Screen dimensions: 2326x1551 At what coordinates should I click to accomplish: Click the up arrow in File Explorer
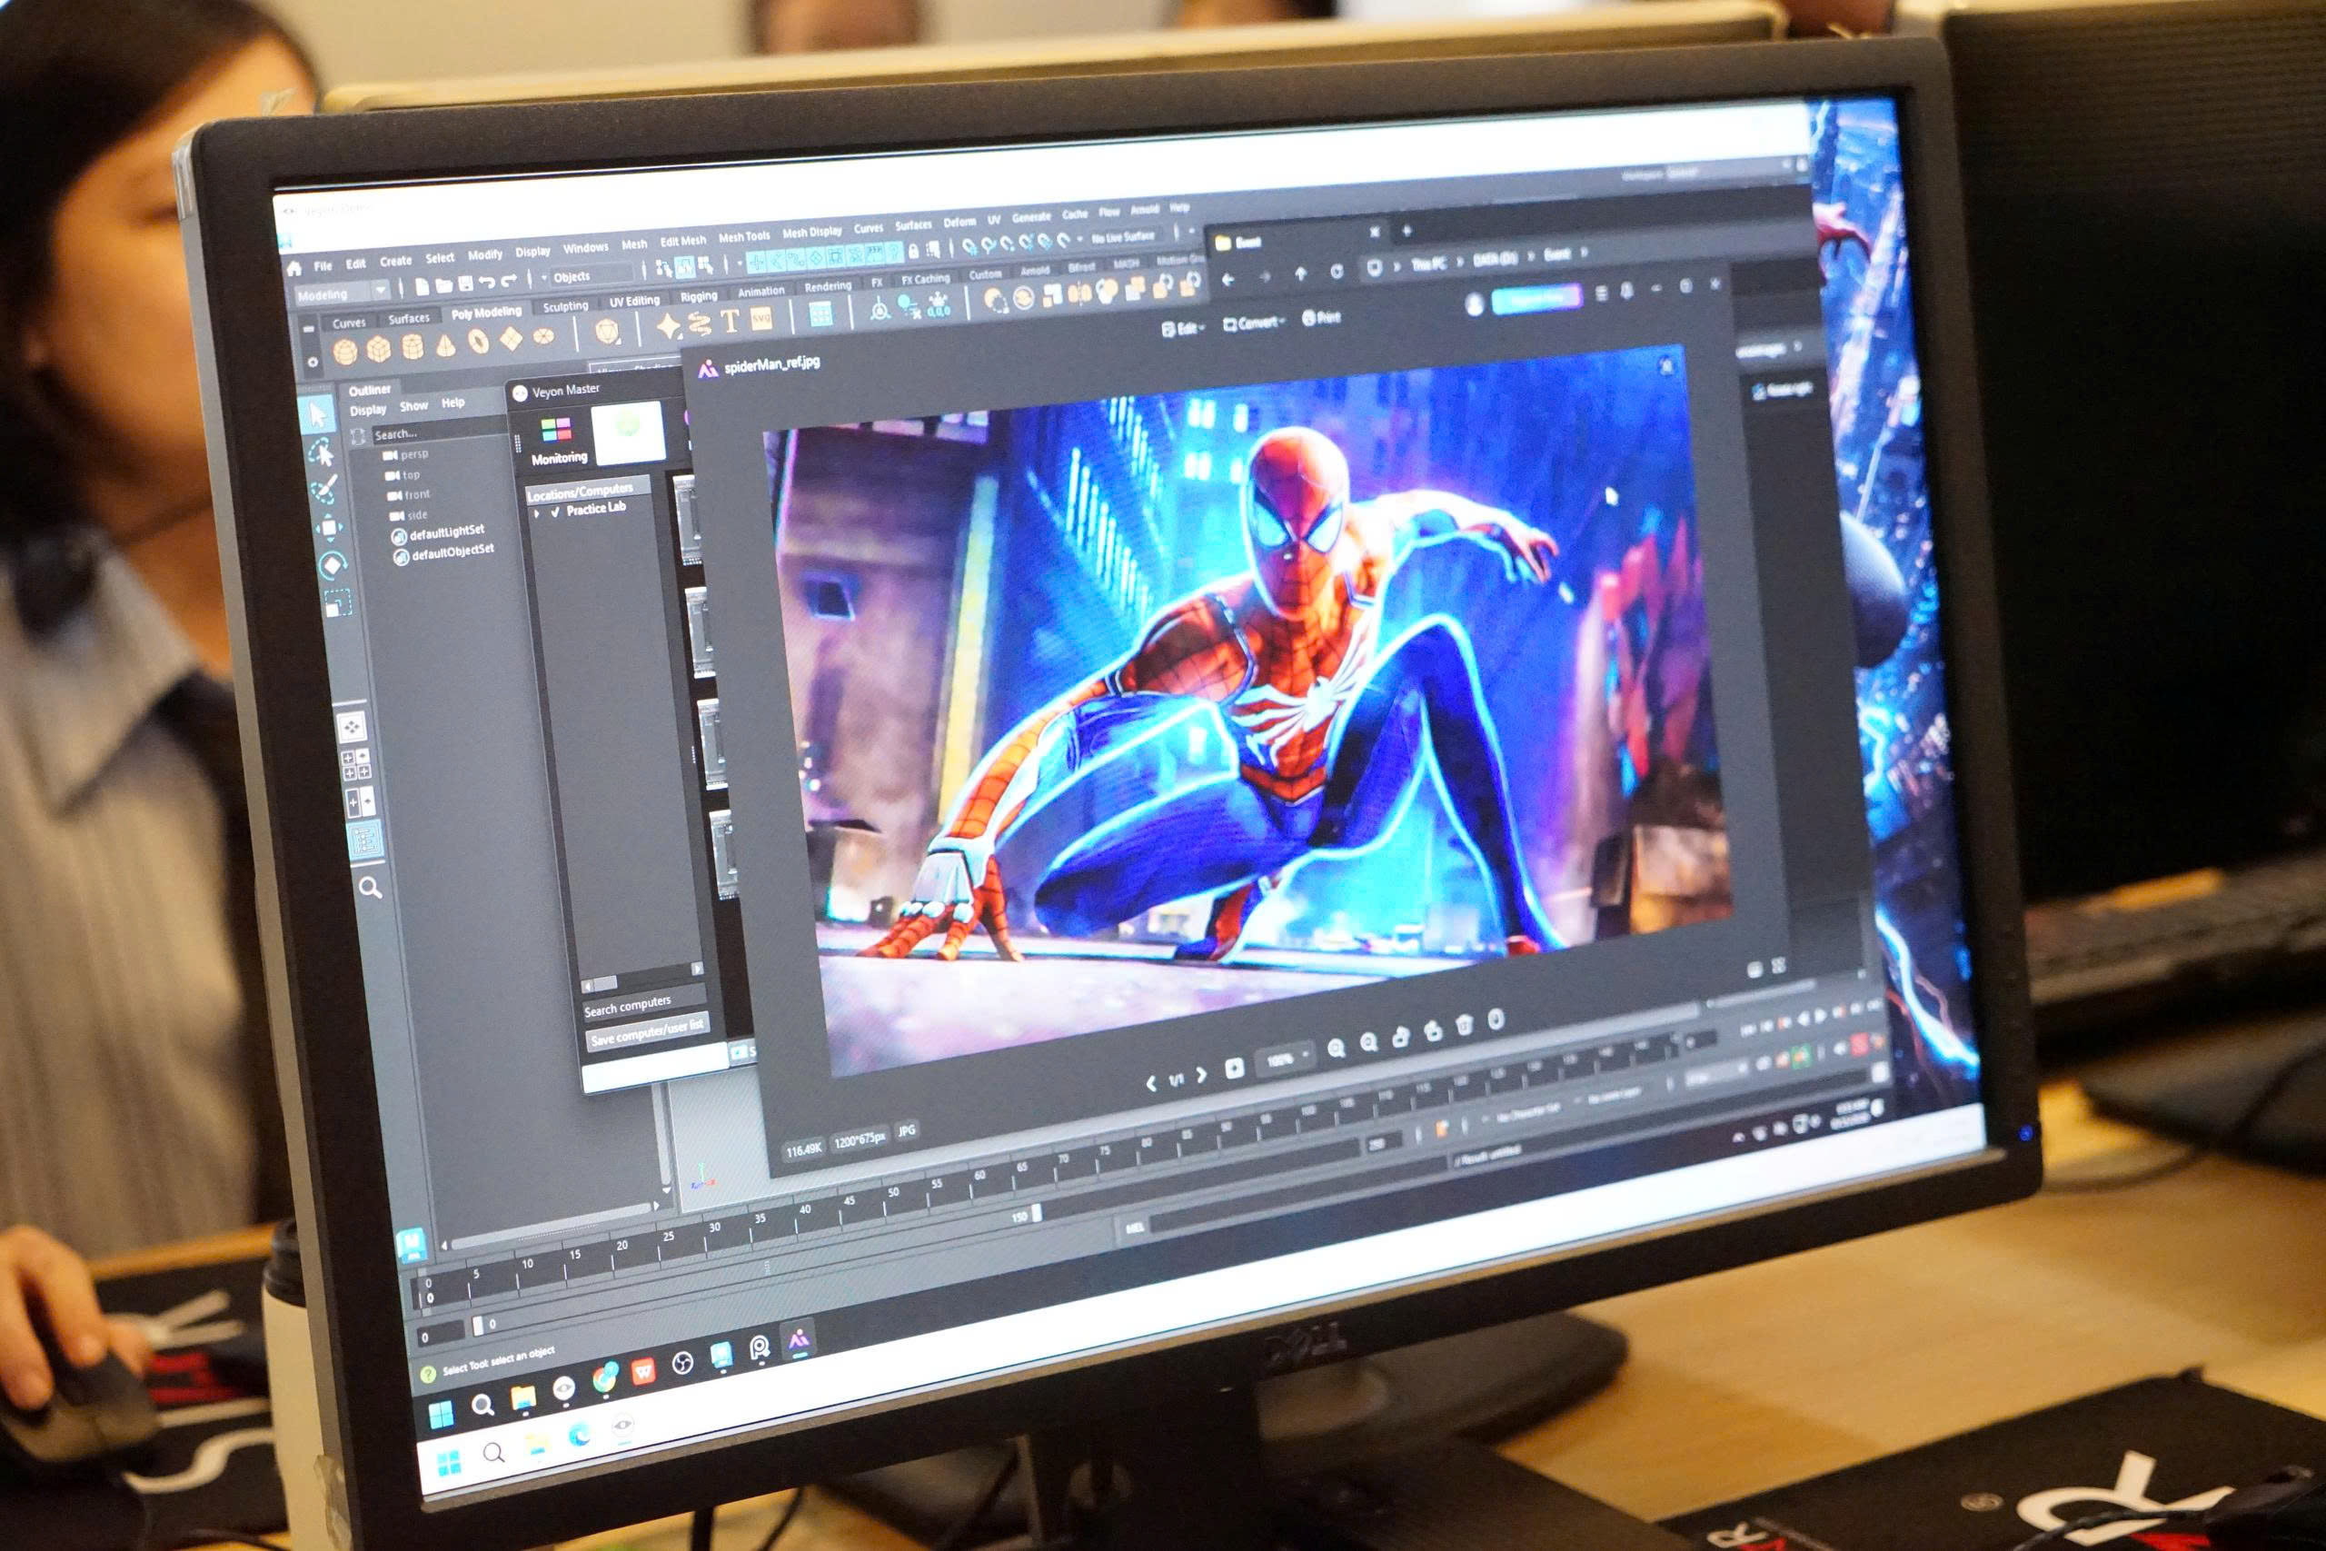(1300, 274)
